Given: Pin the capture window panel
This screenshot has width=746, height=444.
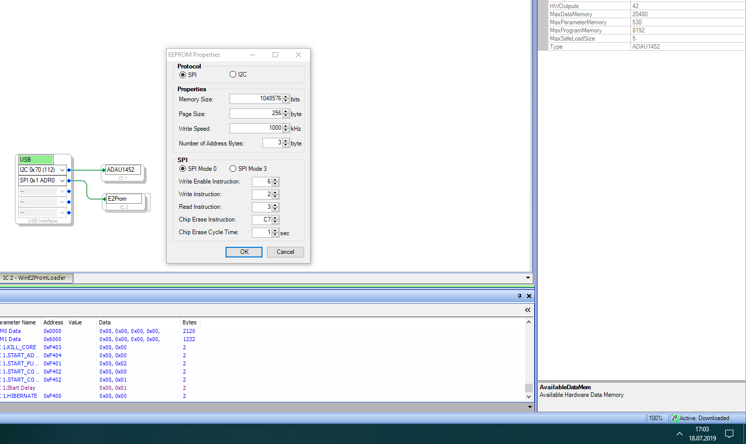Looking at the screenshot, I should click(519, 296).
